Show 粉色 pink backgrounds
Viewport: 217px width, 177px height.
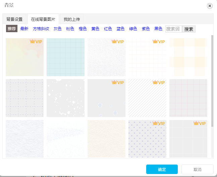point(70,29)
